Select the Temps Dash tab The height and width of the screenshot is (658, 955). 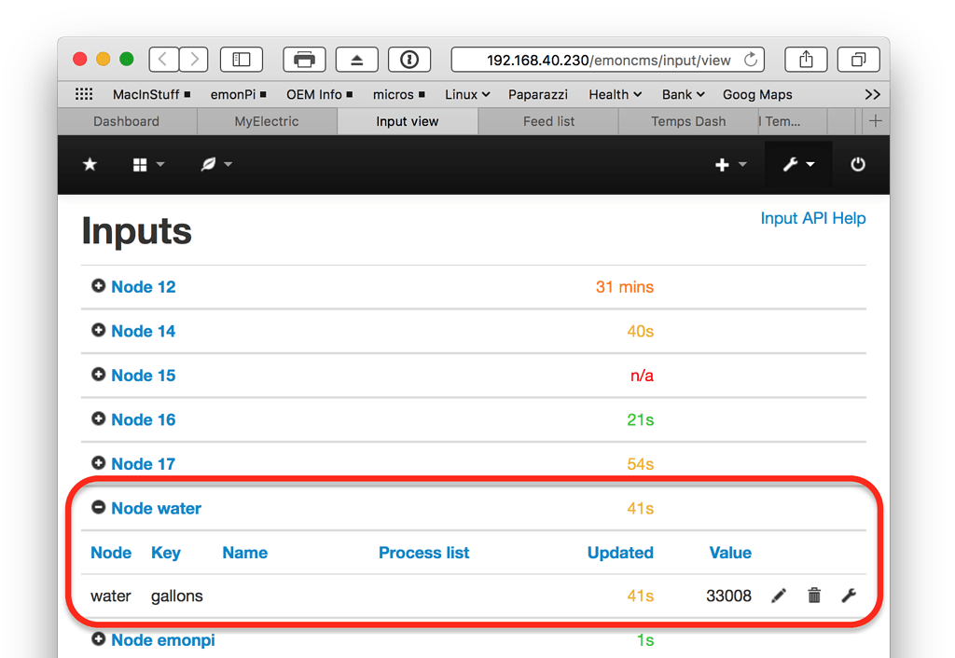[x=686, y=120]
